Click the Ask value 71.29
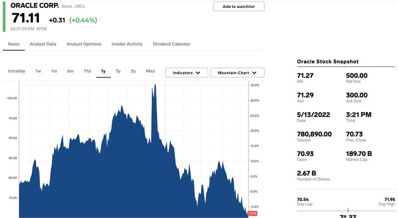 pos(305,95)
